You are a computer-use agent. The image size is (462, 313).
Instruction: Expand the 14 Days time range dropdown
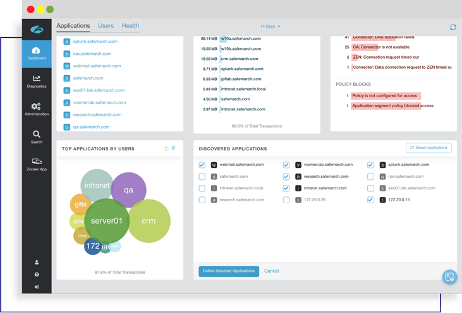click(x=271, y=27)
